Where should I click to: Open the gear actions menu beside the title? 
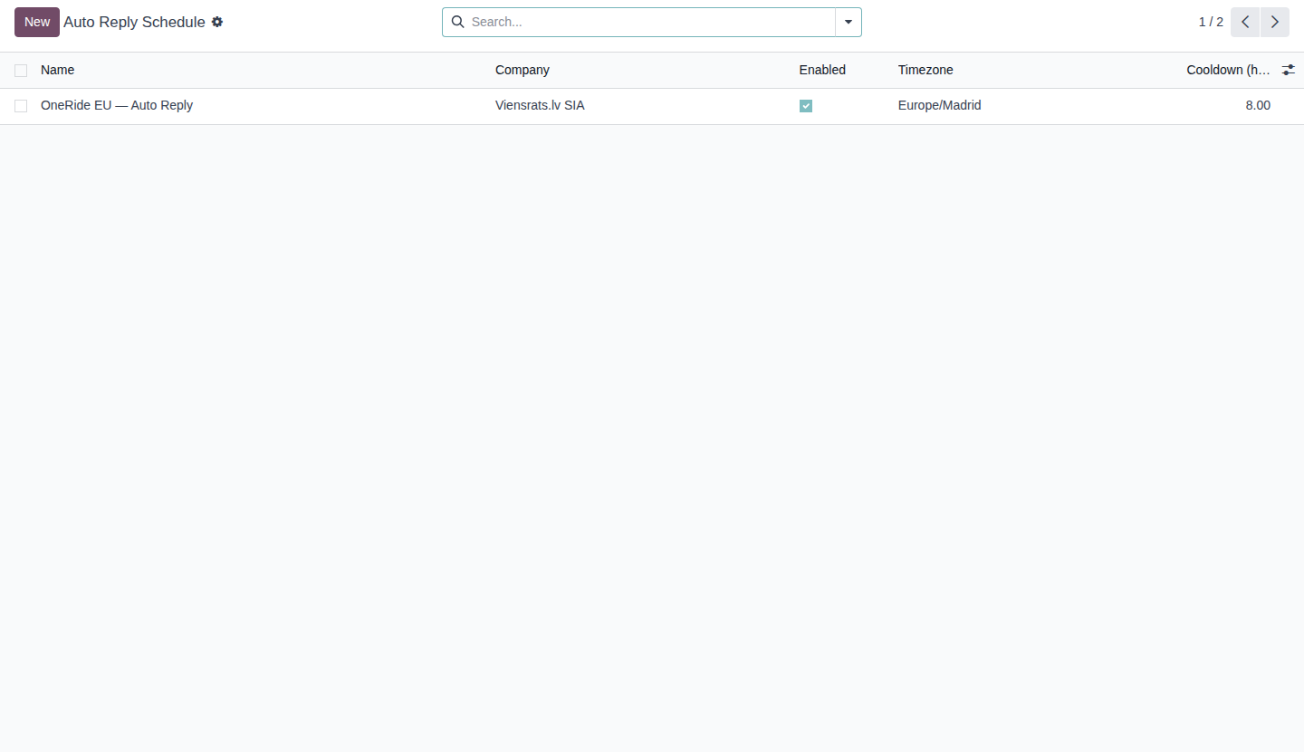217,22
